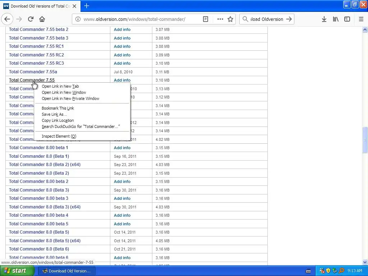Open page actions three-dot menu
This screenshot has height=276, width=368.
point(220,19)
